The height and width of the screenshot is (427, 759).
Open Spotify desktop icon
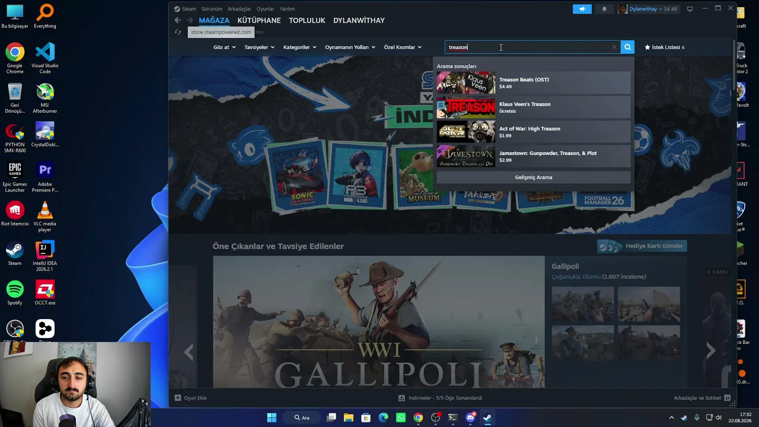click(x=15, y=292)
